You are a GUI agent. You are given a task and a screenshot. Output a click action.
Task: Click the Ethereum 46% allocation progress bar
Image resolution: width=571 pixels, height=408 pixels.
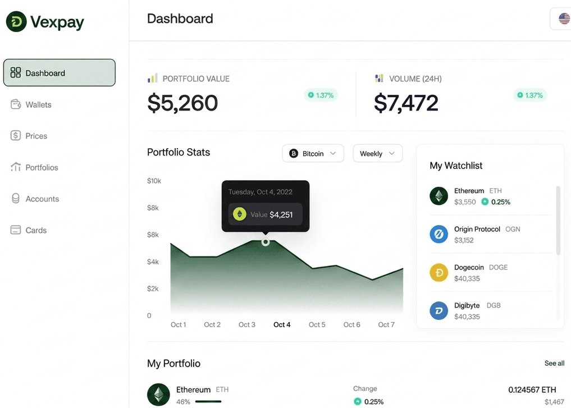click(x=208, y=401)
